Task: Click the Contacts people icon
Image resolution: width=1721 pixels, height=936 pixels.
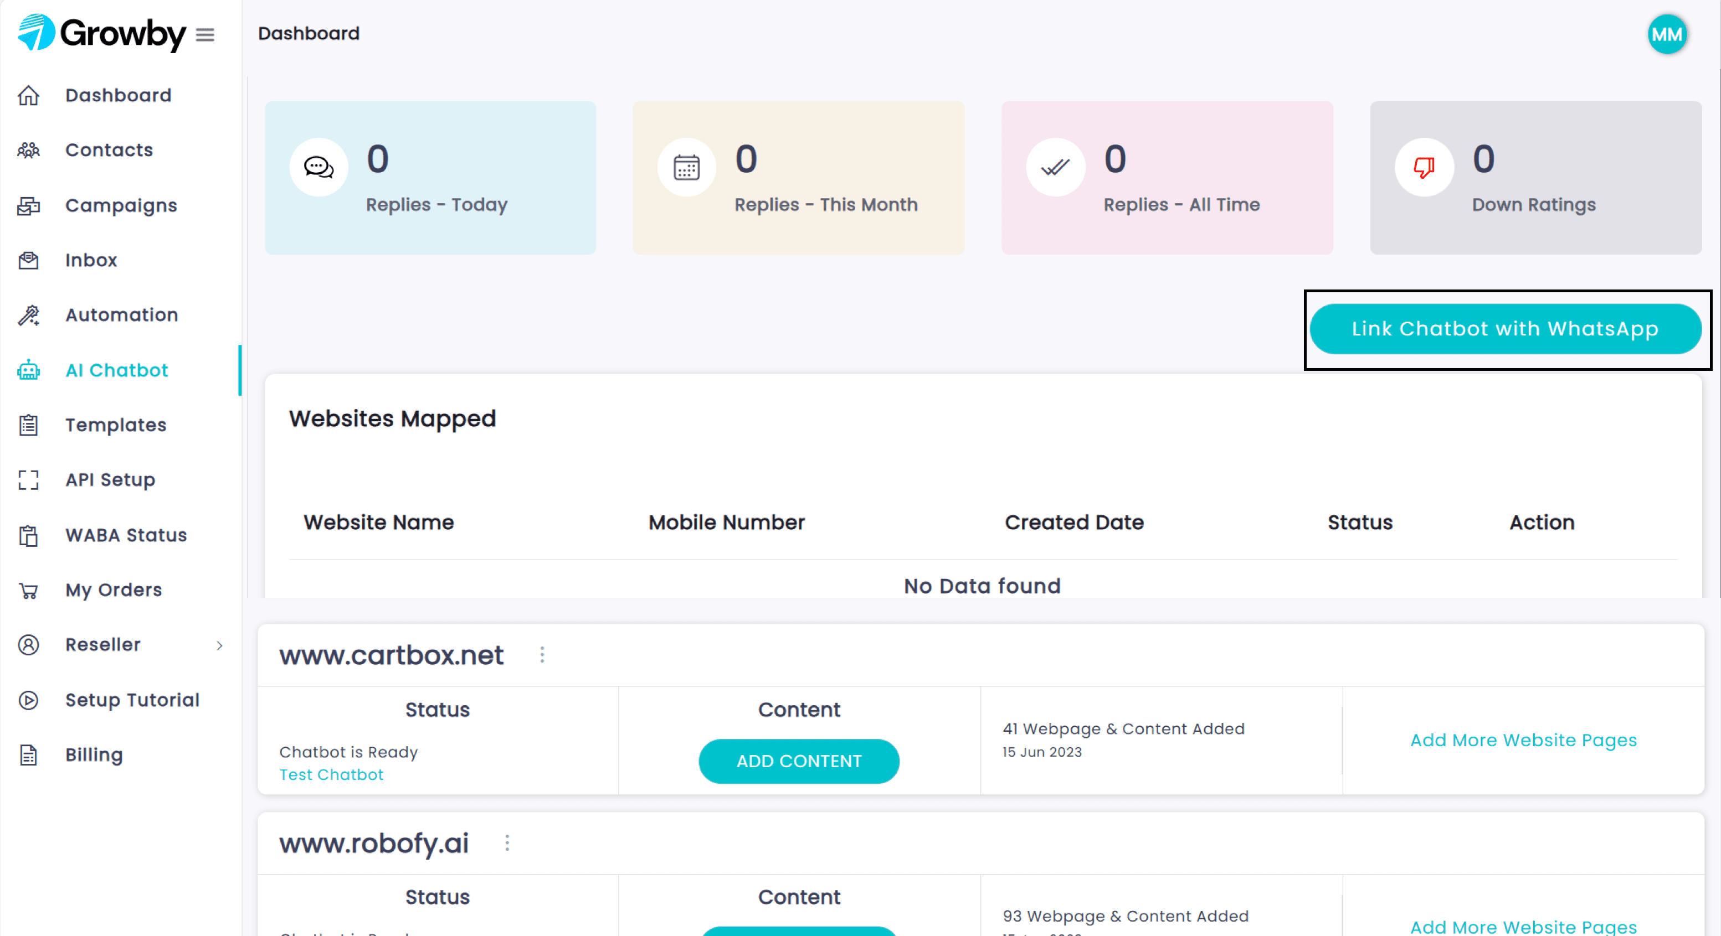Action: (28, 150)
